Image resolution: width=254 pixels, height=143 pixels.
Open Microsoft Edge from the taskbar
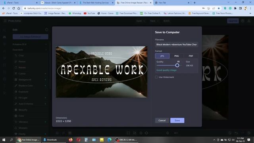pyautogui.click(x=110, y=140)
